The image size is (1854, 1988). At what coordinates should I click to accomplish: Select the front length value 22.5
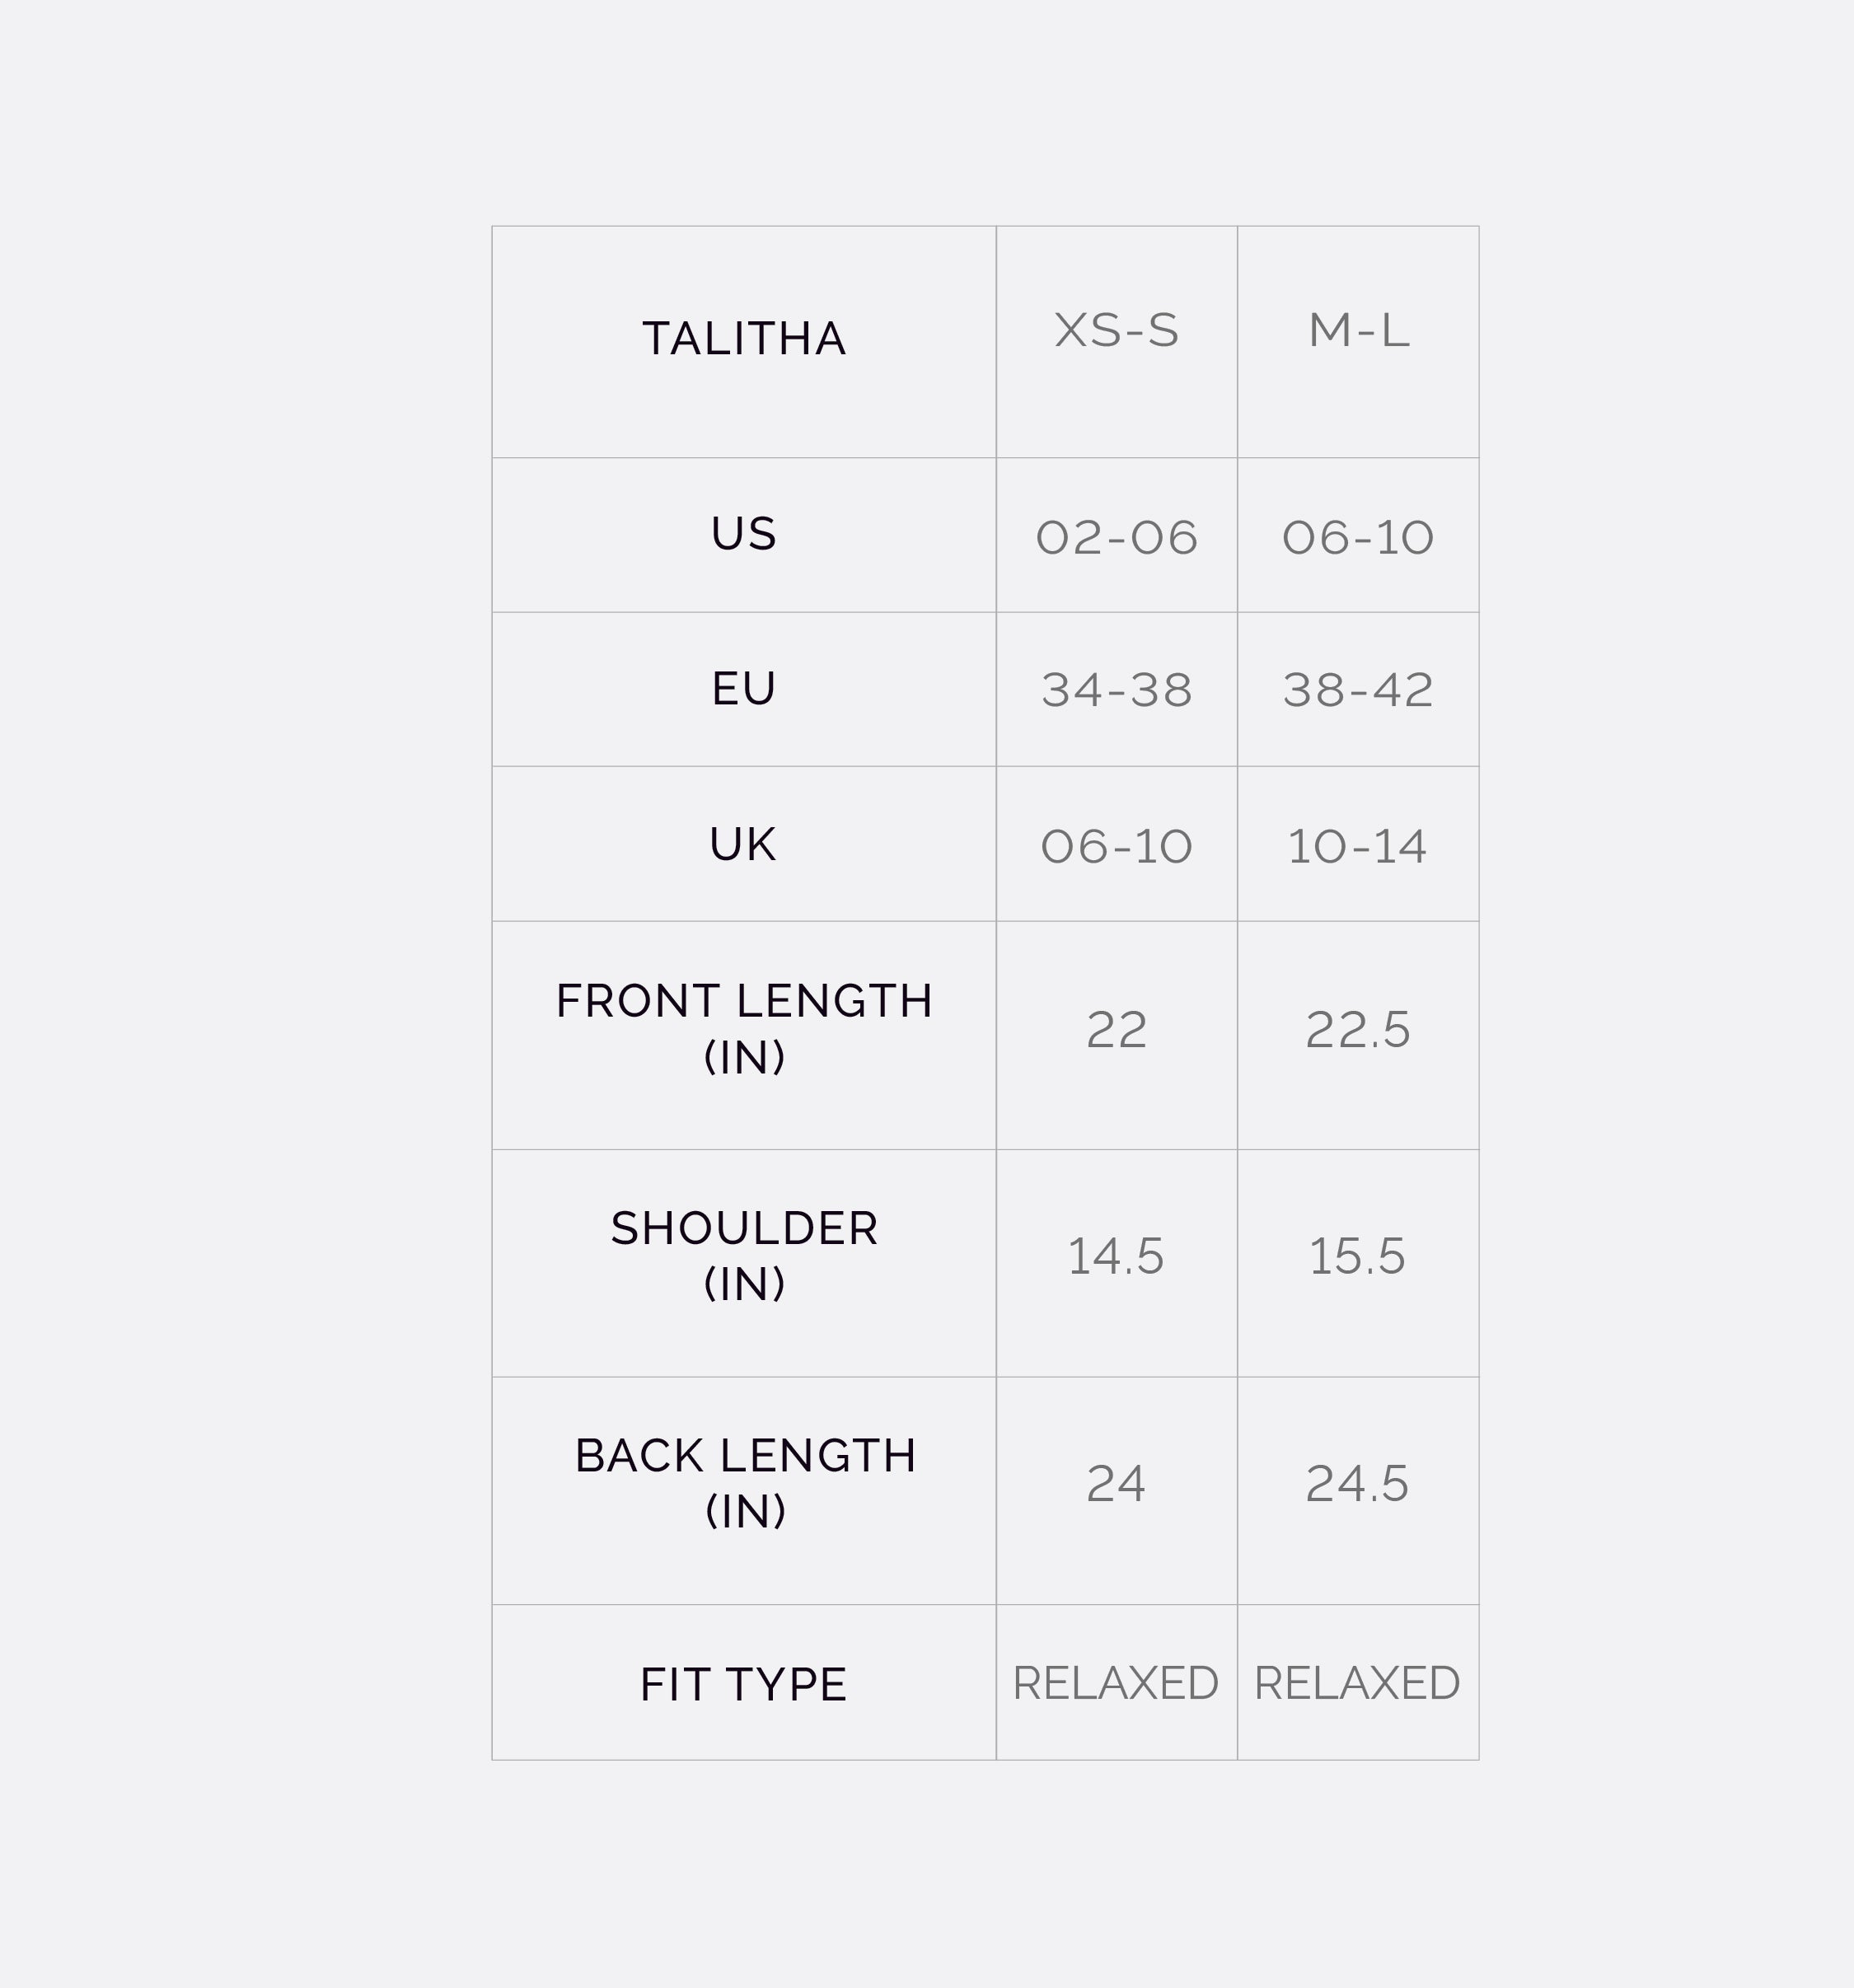point(1358,1030)
